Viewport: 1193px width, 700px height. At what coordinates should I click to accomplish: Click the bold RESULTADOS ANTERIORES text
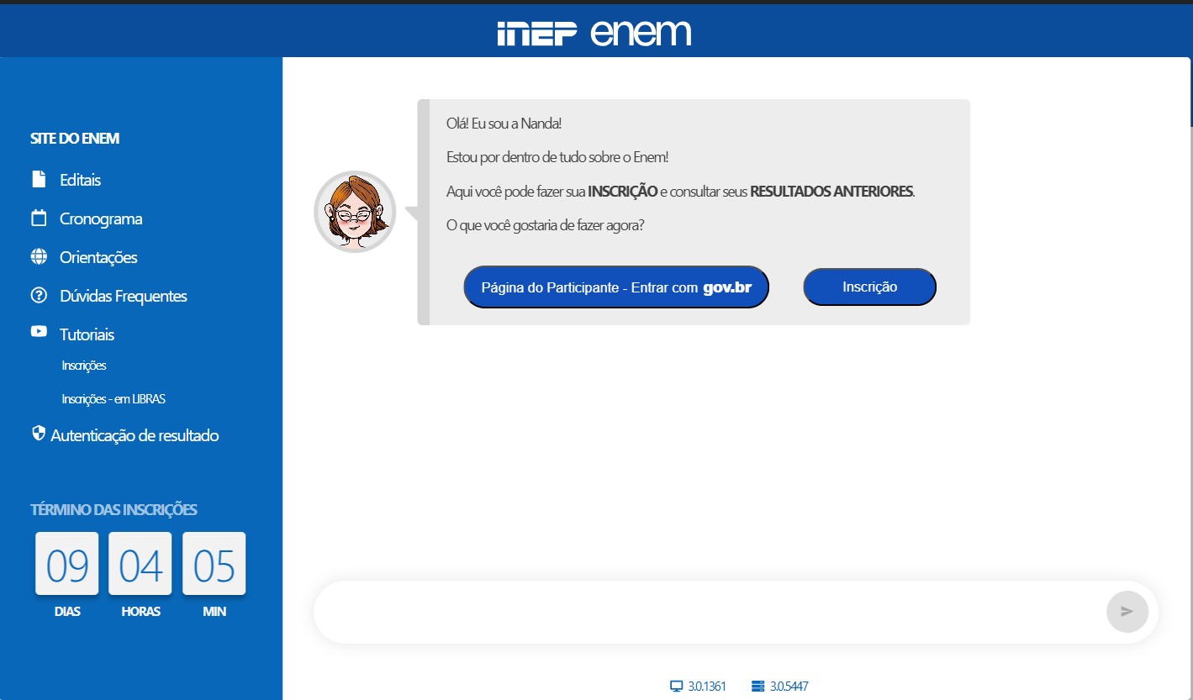[x=831, y=192]
